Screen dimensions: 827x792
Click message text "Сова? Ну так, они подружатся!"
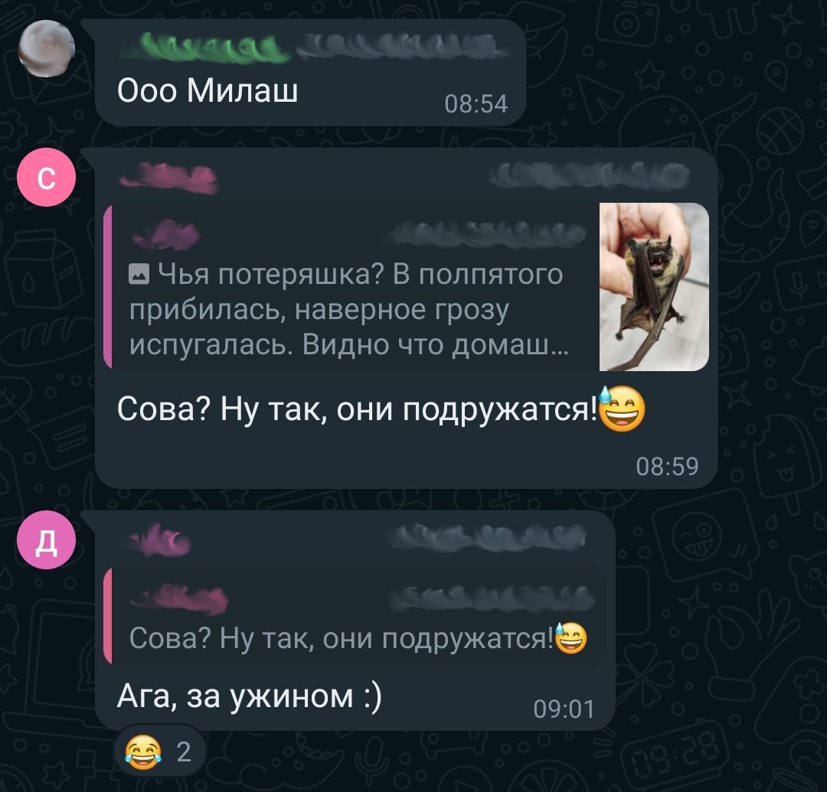pos(358,409)
